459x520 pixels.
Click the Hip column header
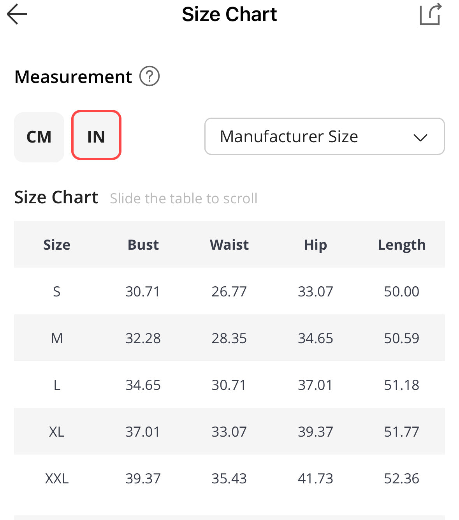point(315,245)
